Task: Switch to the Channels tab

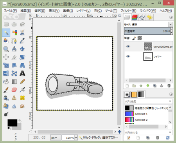Action: pos(135,17)
